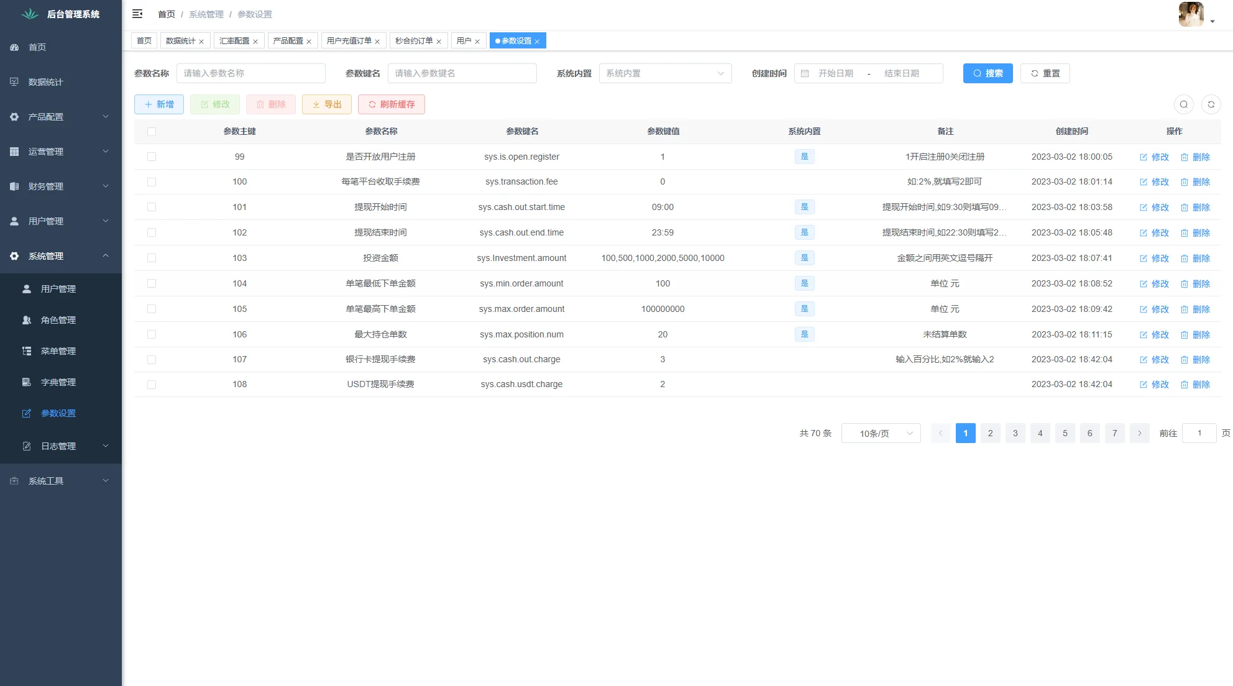This screenshot has width=1233, height=686.
Task: Open the 10条/页 page size dropdown
Action: point(881,433)
